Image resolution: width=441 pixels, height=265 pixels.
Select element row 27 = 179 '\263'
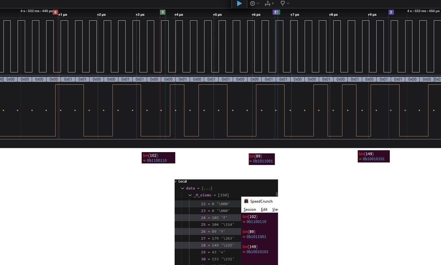tap(208, 238)
